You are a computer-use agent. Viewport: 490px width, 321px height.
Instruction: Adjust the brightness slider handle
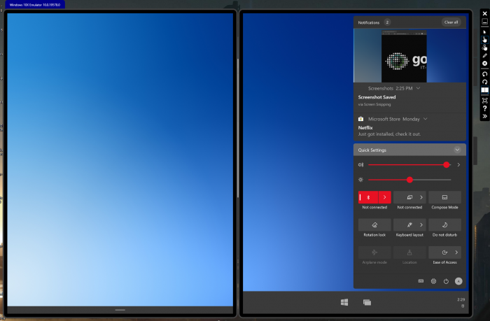409,180
